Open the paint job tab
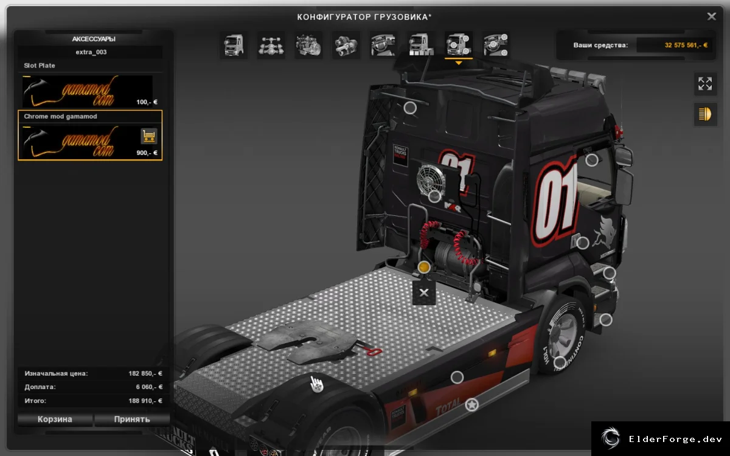The width and height of the screenshot is (730, 456). pyautogui.click(x=422, y=46)
